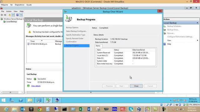The width and height of the screenshot is (200, 112).
Task: Click the Back arrow in wbadmin toolbar
Action: [2, 15]
